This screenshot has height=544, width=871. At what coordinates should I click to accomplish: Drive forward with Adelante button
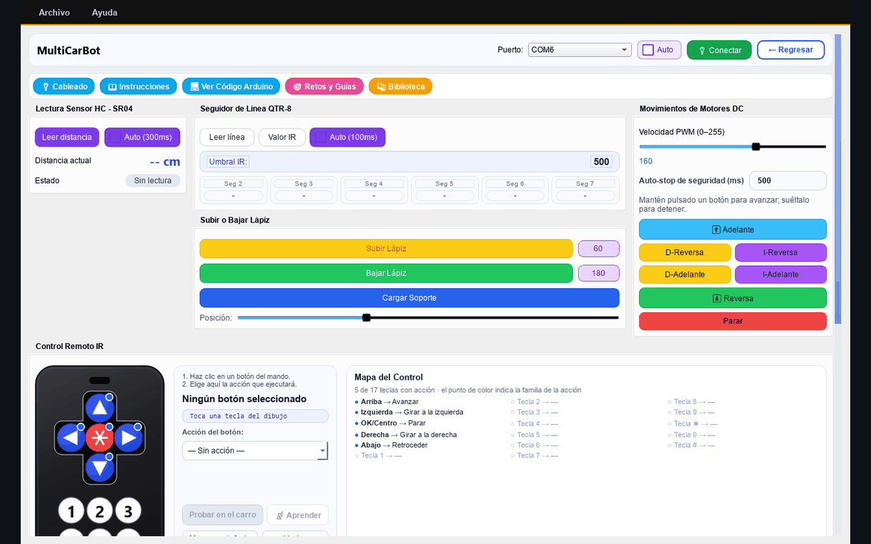coord(733,230)
